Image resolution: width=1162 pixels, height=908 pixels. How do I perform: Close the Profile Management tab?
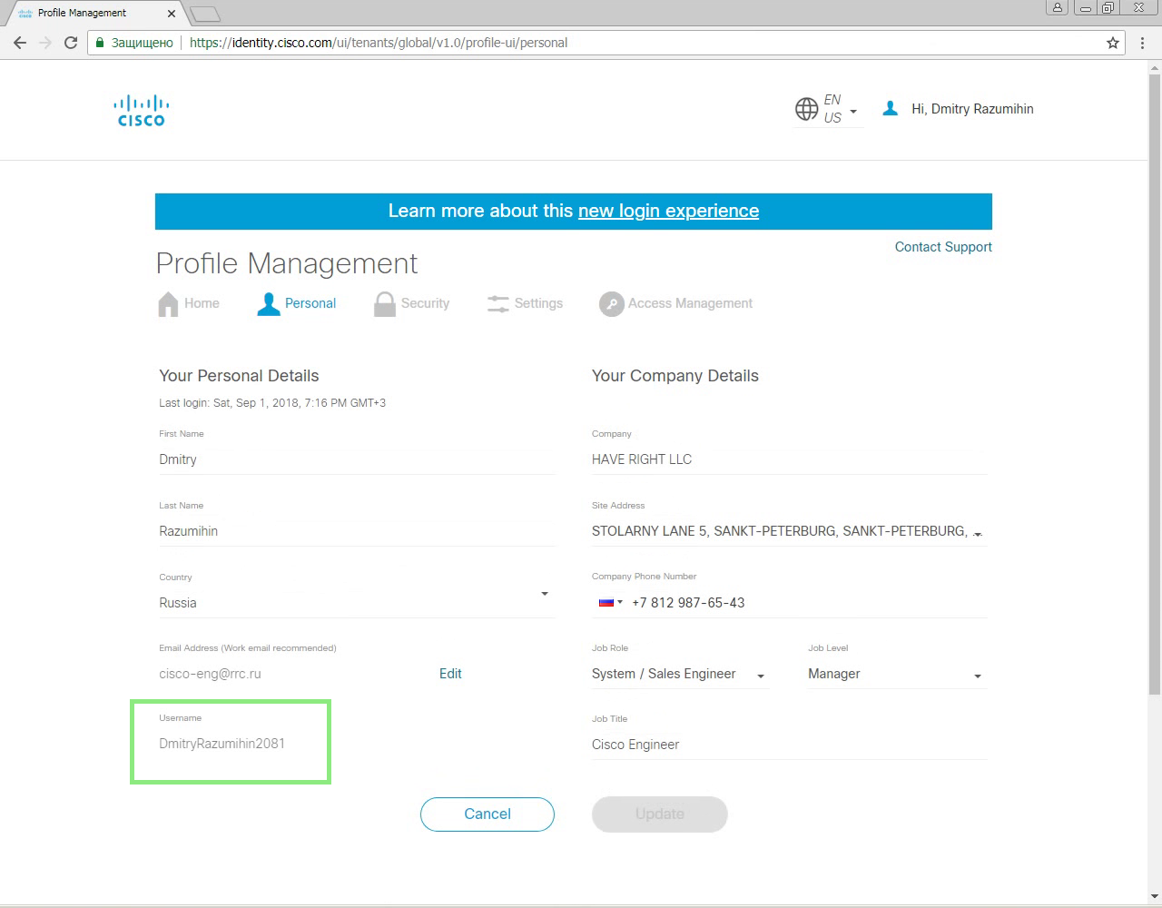(172, 13)
